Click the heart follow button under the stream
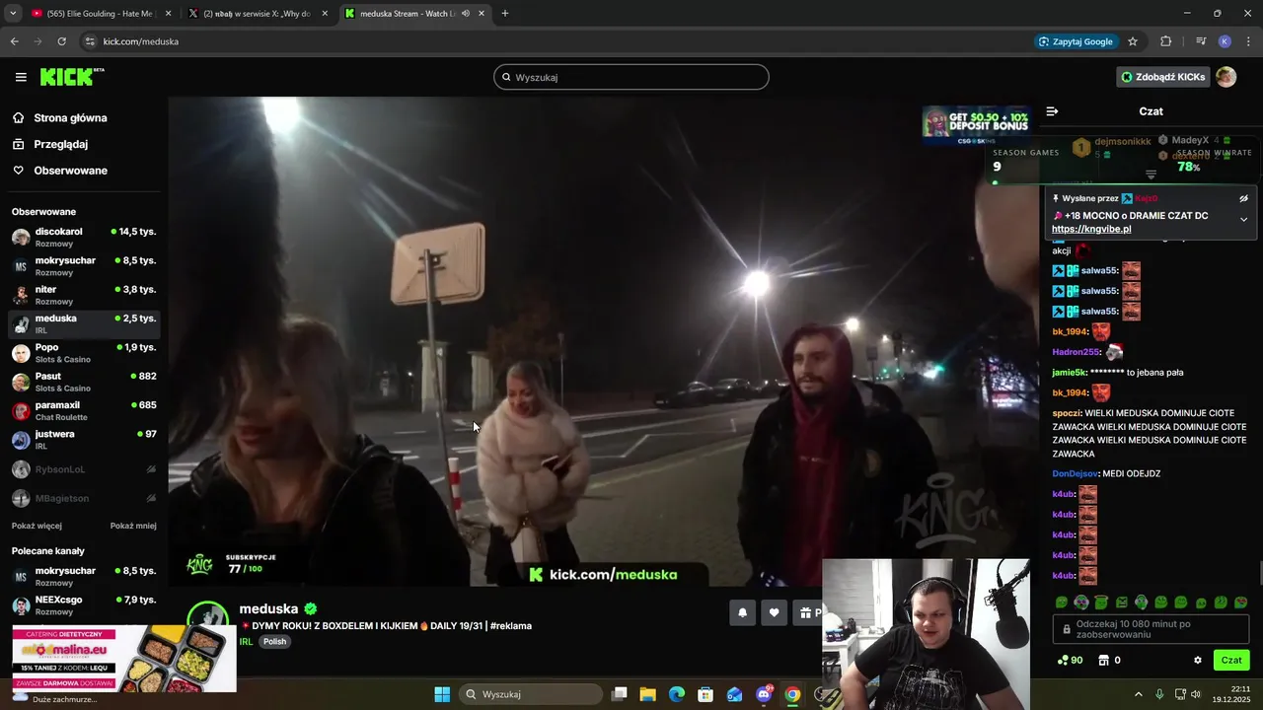The width and height of the screenshot is (1263, 710). point(774,612)
